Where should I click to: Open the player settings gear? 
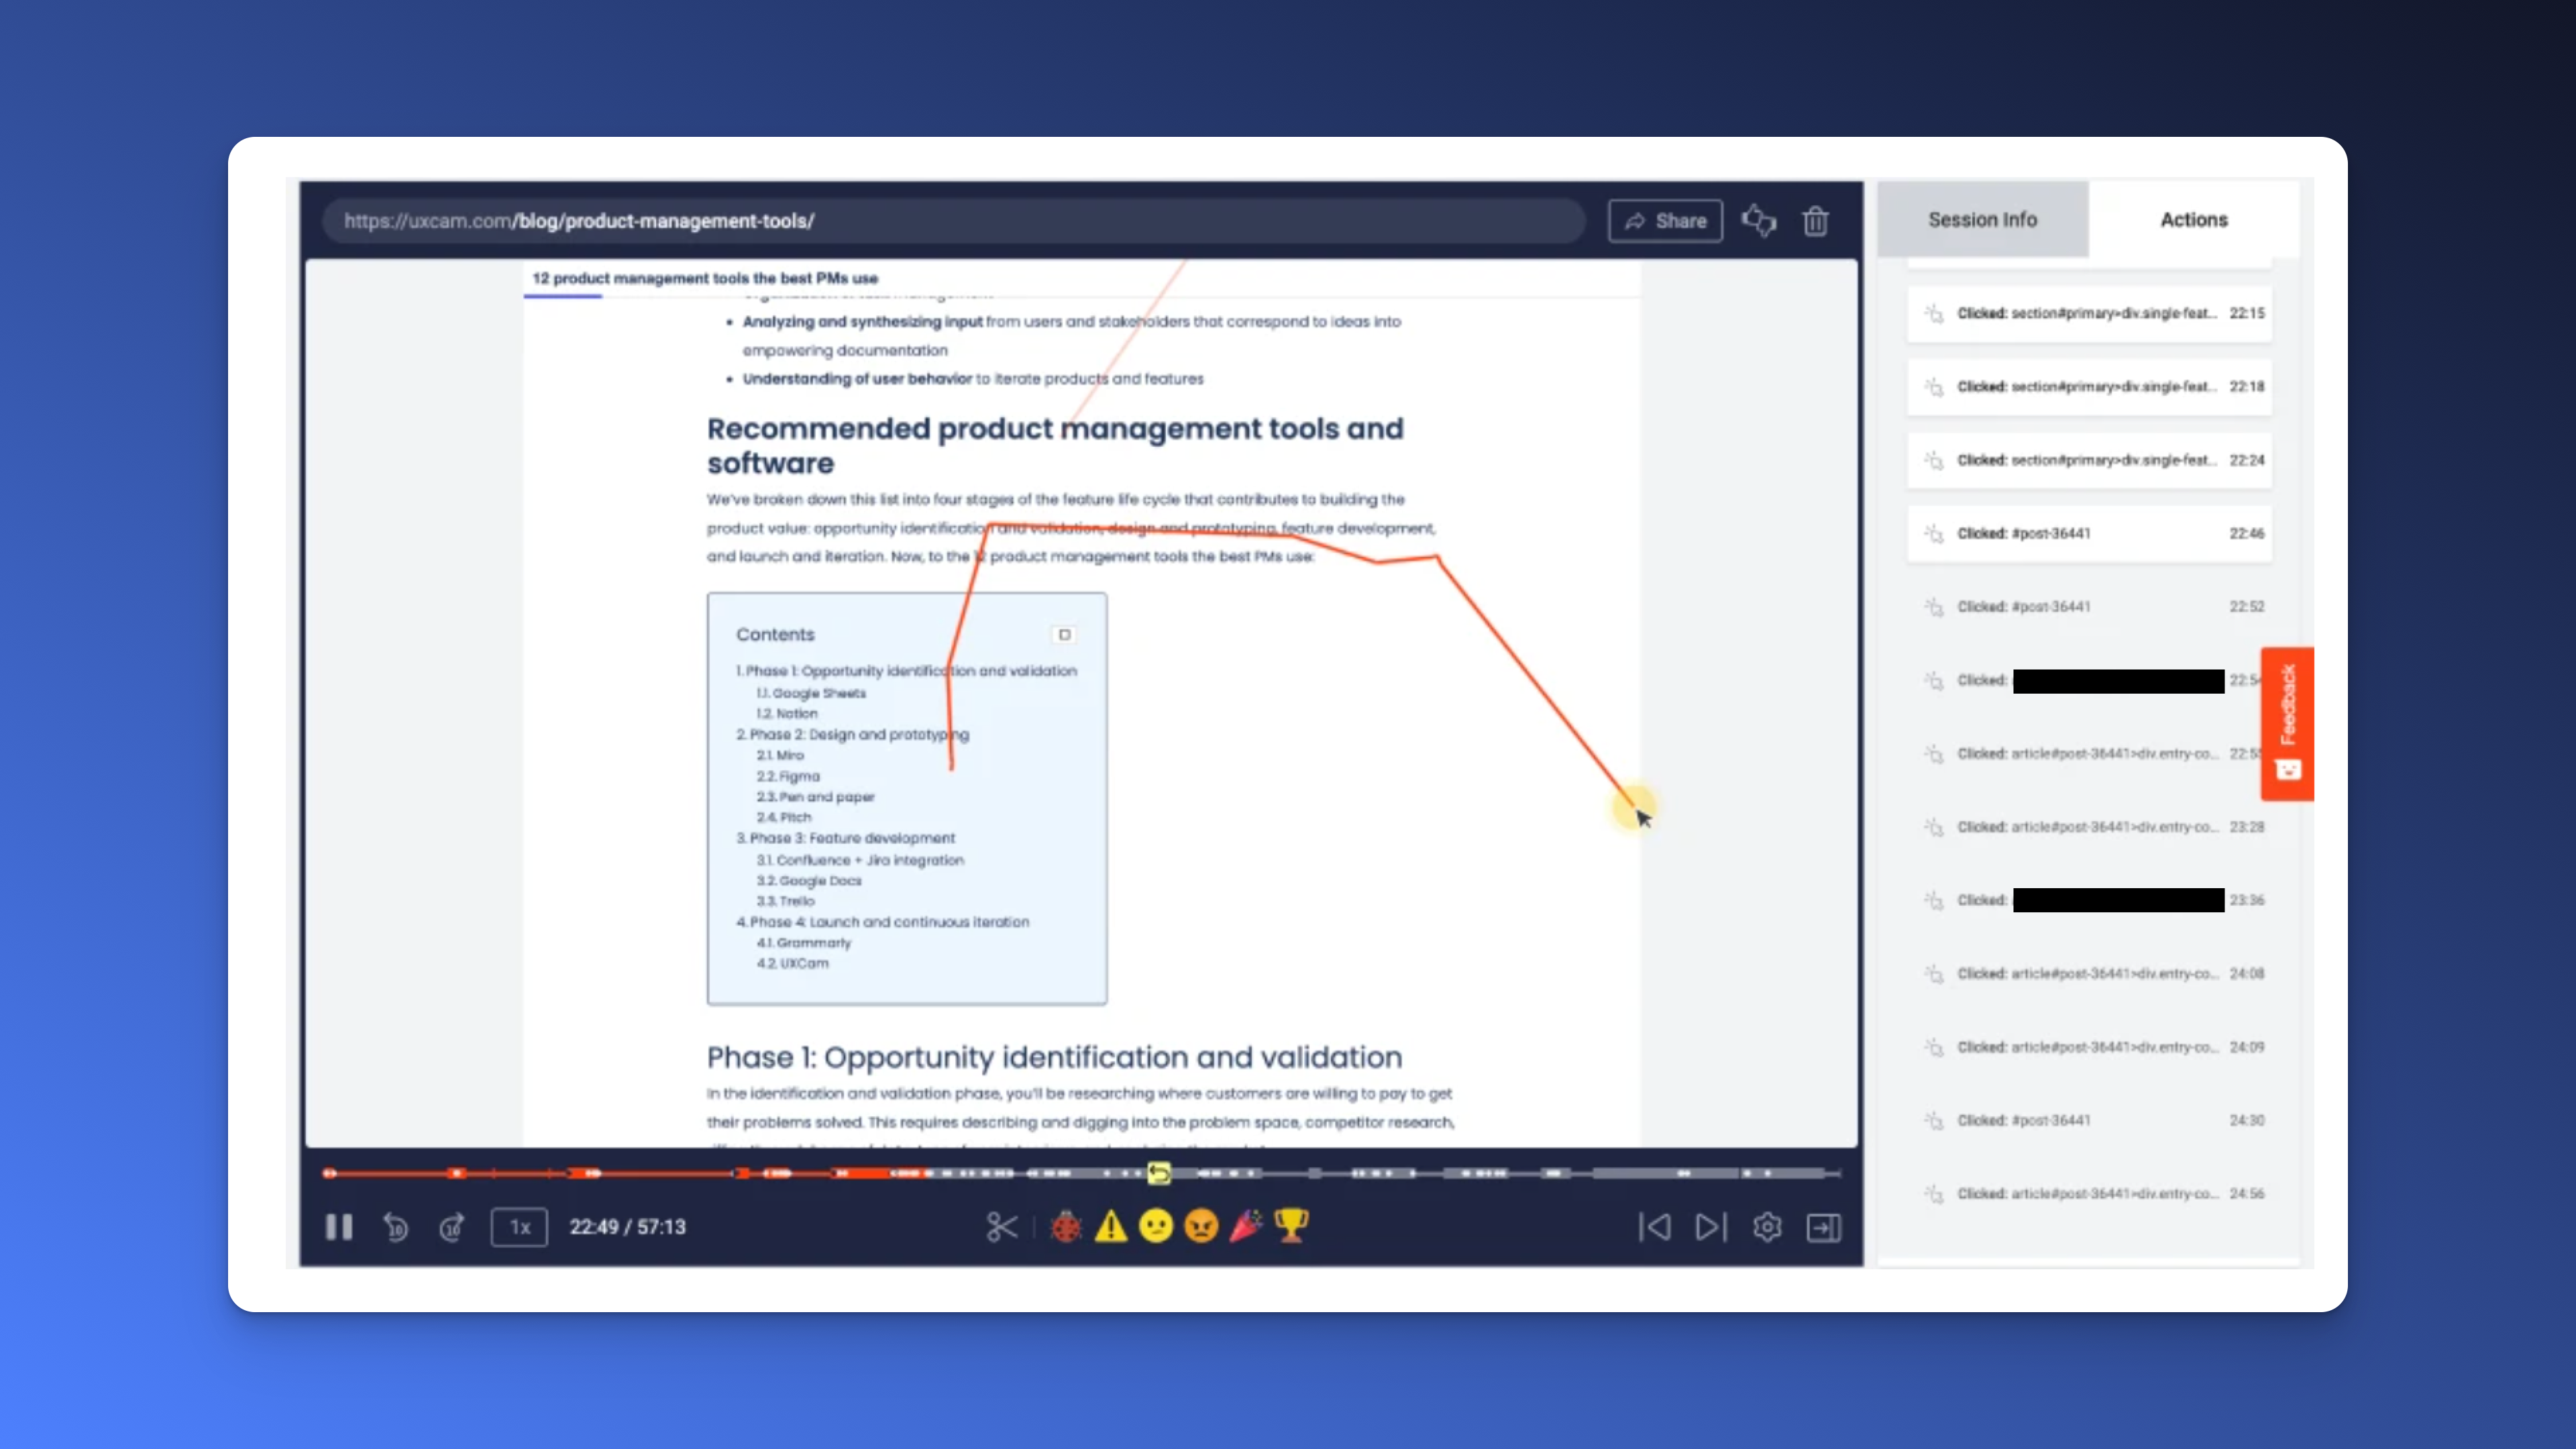(x=1767, y=1227)
